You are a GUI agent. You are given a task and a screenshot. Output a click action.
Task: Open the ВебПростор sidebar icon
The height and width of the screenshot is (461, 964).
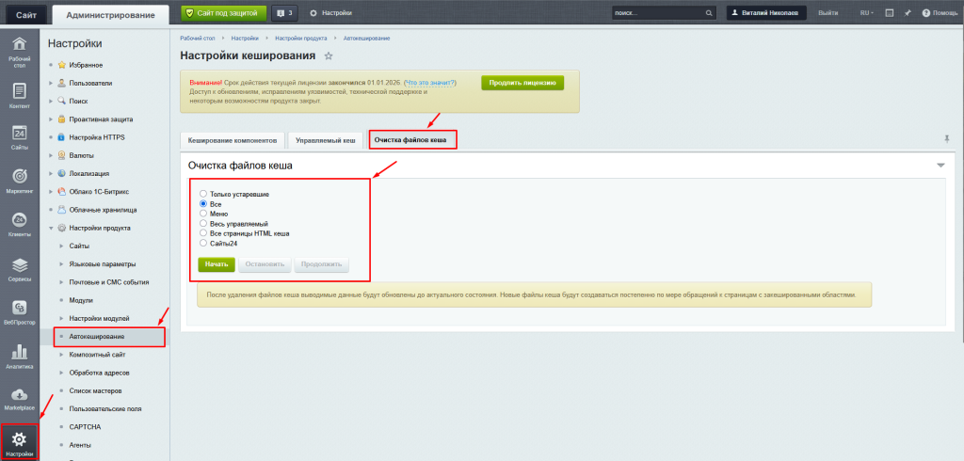20,312
